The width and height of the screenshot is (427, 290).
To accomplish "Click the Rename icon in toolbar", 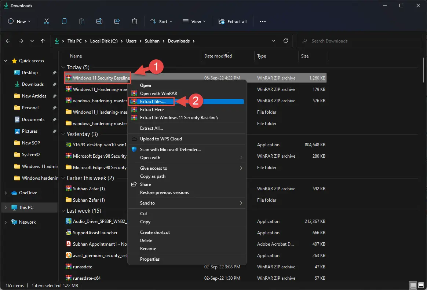I will tap(99, 22).
